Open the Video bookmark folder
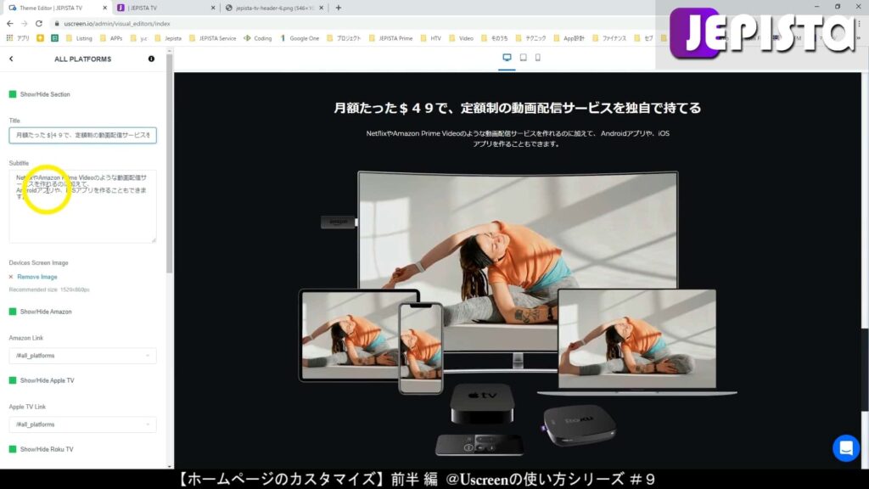This screenshot has height=489, width=869. click(461, 38)
